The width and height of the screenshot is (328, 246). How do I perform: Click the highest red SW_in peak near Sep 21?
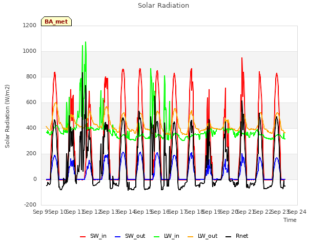242,58
